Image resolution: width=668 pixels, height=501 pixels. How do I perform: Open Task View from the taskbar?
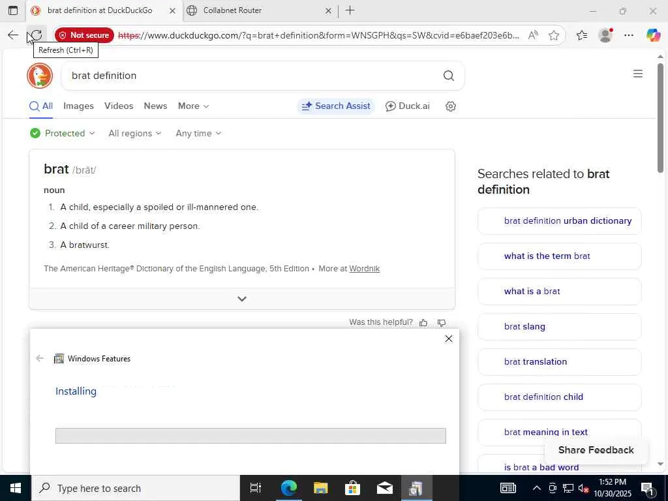(256, 488)
